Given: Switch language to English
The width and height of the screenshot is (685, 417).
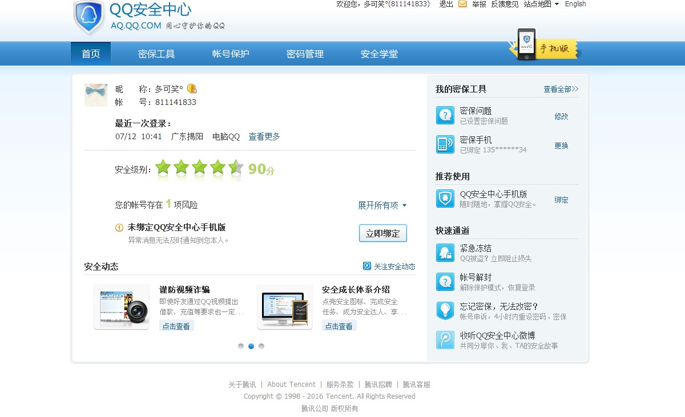Looking at the screenshot, I should click(x=575, y=4).
